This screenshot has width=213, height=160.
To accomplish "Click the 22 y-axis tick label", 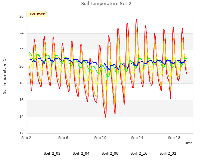I will pos(21,50).
